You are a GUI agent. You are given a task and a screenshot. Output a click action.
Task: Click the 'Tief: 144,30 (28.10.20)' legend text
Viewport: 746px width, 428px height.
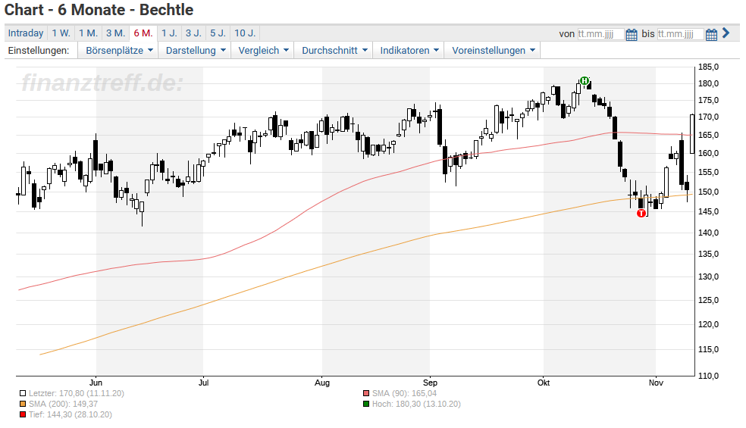71,414
